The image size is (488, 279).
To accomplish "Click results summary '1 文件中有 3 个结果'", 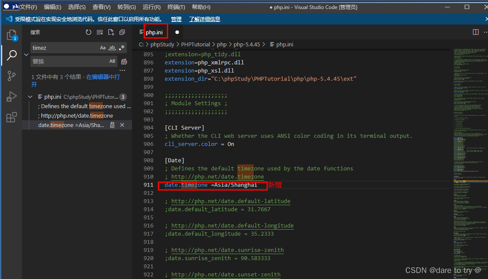I will (x=56, y=77).
